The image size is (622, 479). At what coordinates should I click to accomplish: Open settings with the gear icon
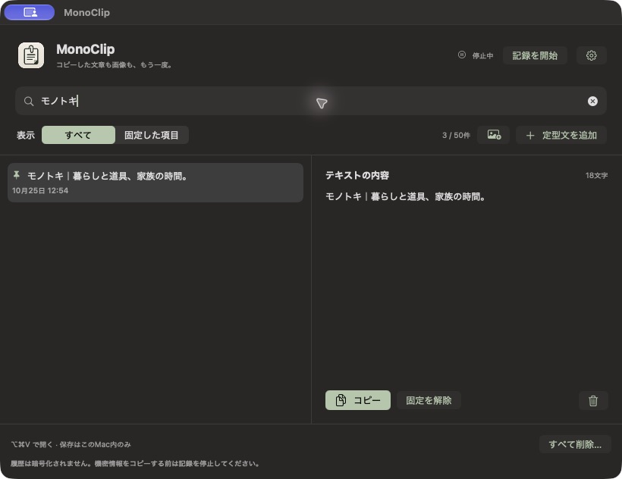(591, 55)
